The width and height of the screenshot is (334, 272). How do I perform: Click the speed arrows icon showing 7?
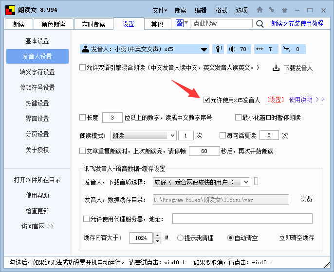pyautogui.click(x=260, y=49)
